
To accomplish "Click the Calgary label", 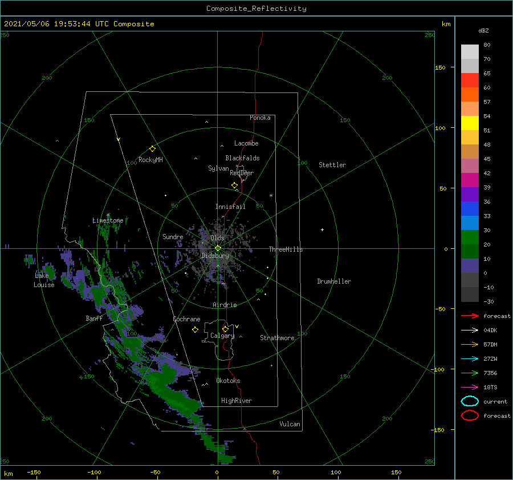I will click(x=222, y=336).
